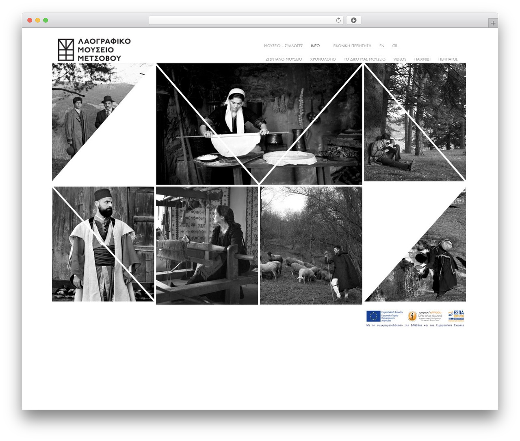Open ΤΟ ΔΙΚΟ ΜΑΣ ΜΟΥΣΕΙΟ section

point(364,59)
